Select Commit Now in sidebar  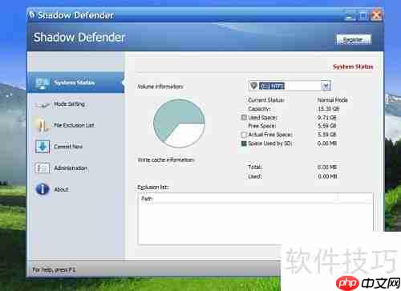(x=68, y=147)
